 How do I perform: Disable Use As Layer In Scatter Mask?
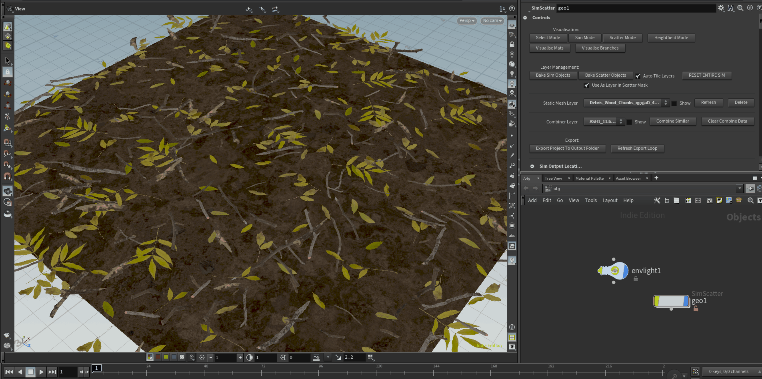click(587, 85)
